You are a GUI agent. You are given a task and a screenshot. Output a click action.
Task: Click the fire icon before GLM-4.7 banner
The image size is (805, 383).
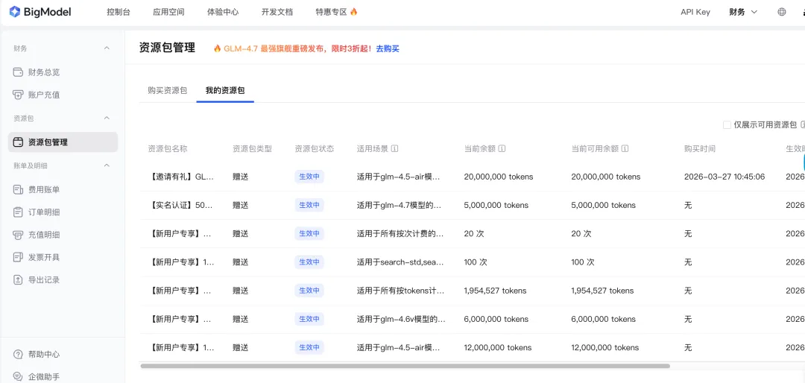click(x=217, y=48)
